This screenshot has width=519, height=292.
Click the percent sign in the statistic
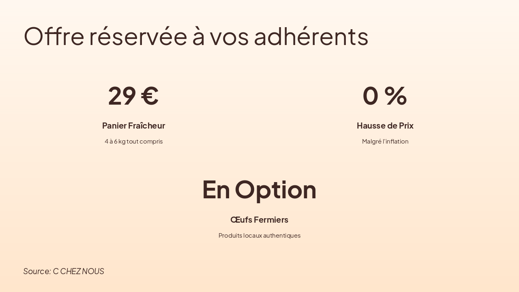[395, 96]
